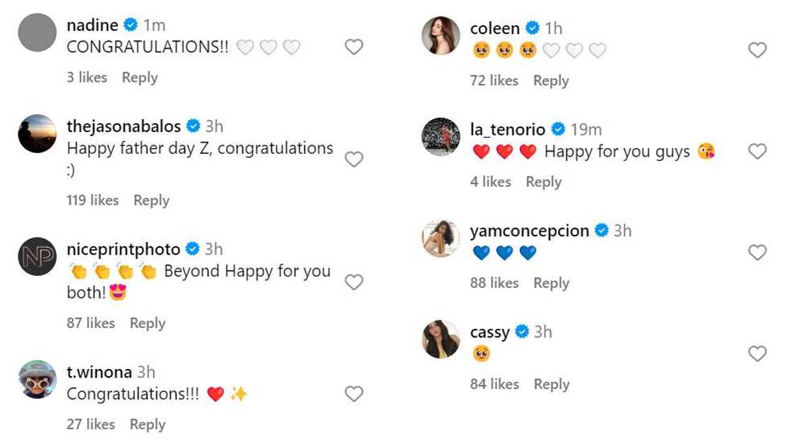View the 119 likes on thejasonabalos's comment

pyautogui.click(x=93, y=200)
